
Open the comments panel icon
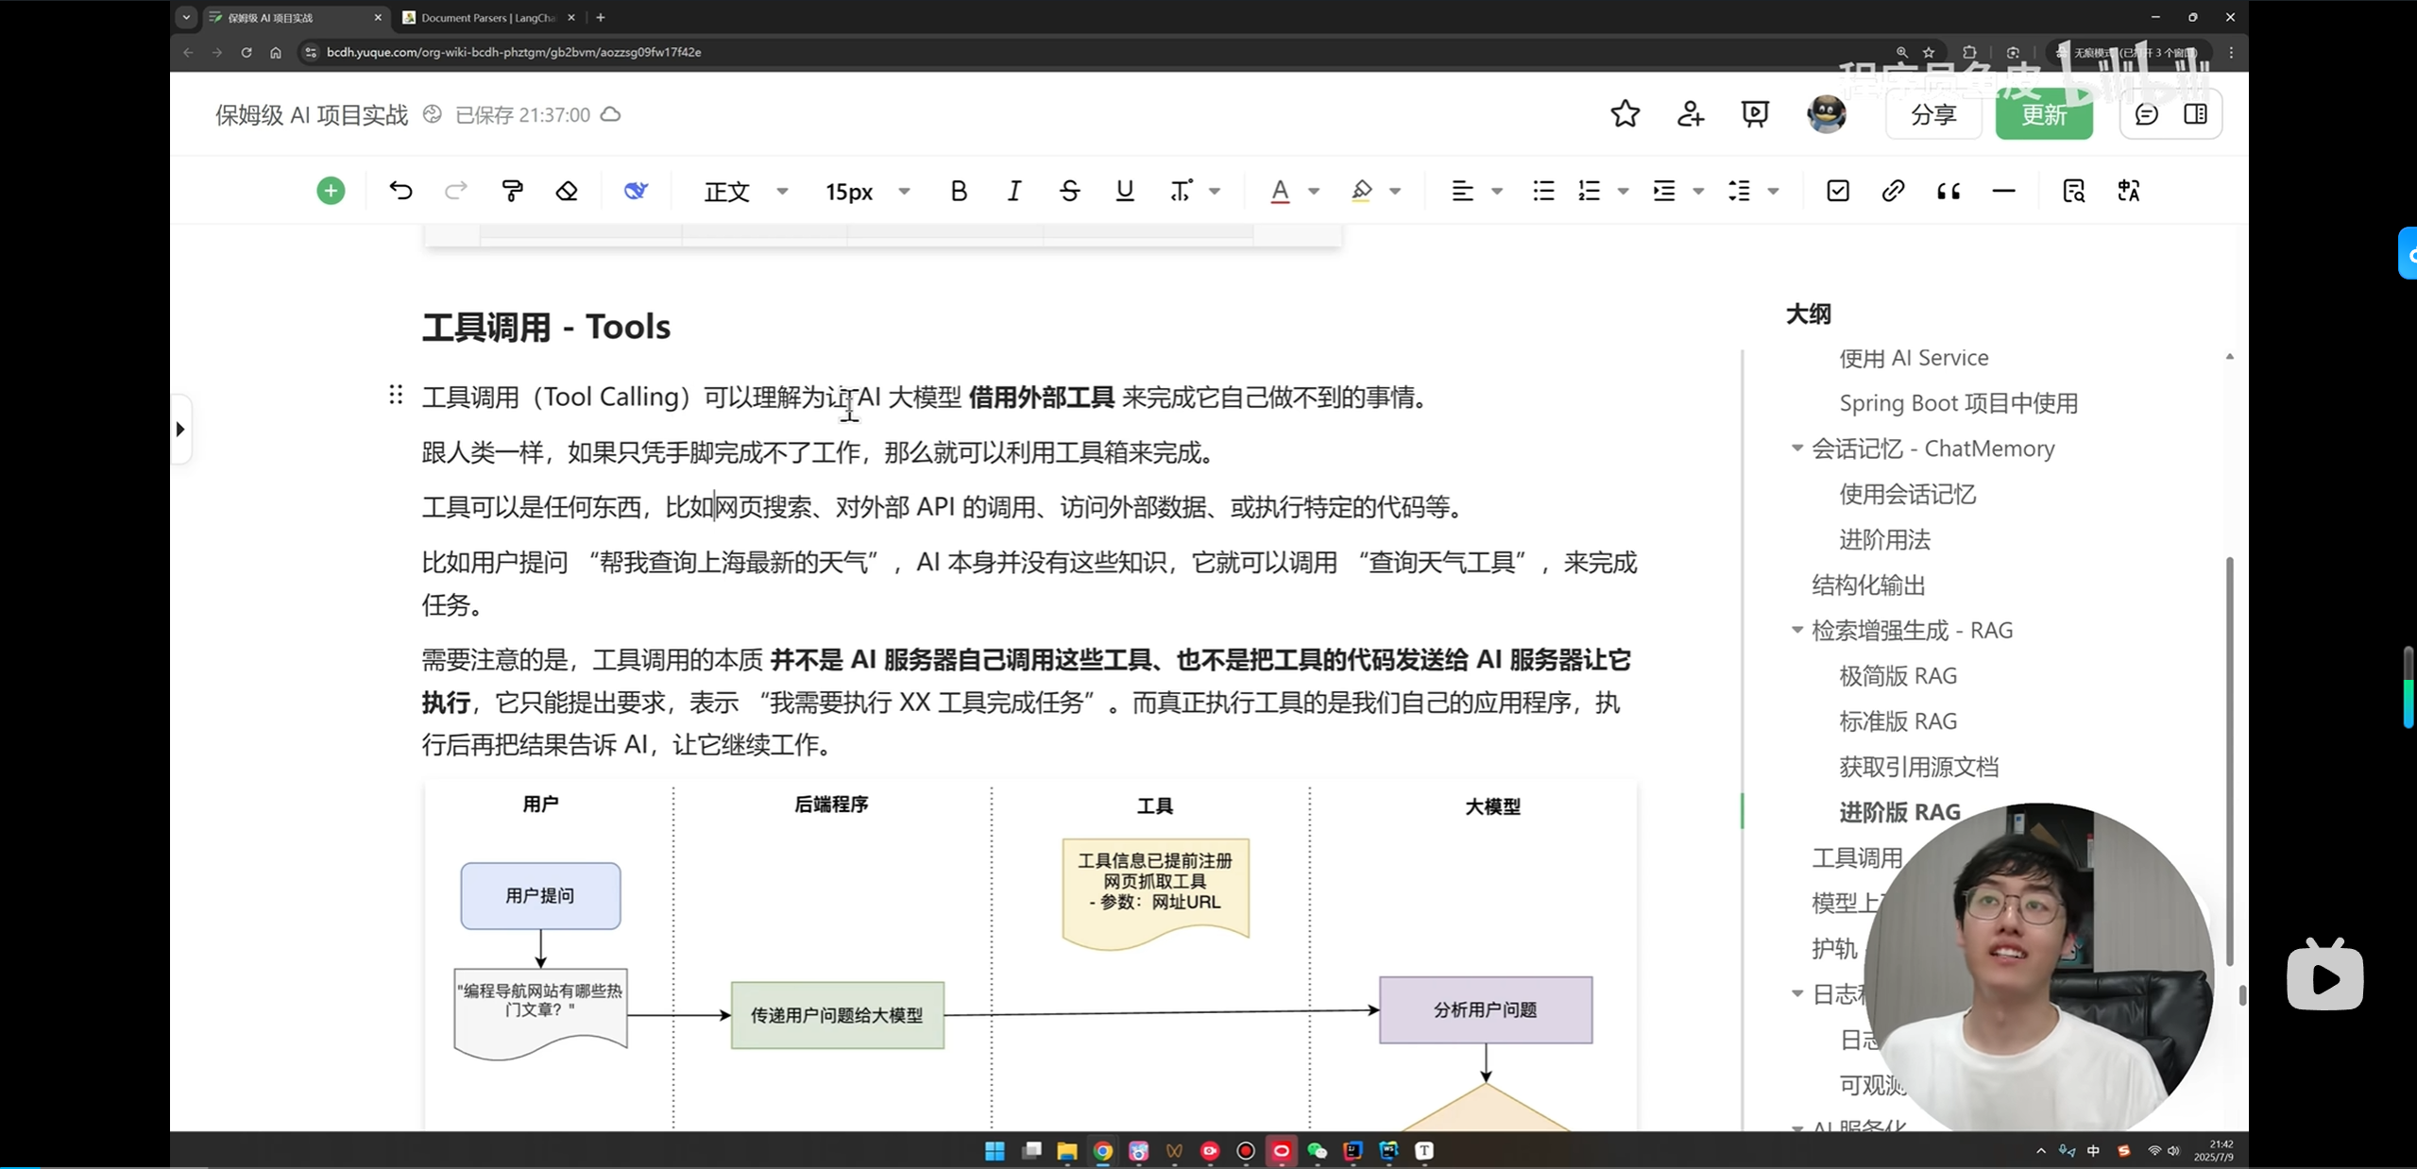(2146, 114)
